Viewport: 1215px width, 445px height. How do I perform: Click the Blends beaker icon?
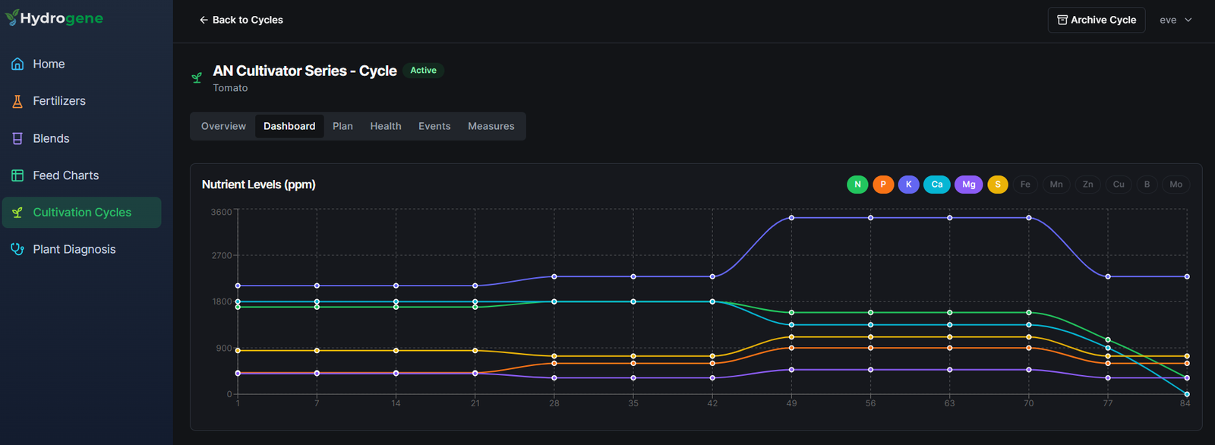point(17,138)
